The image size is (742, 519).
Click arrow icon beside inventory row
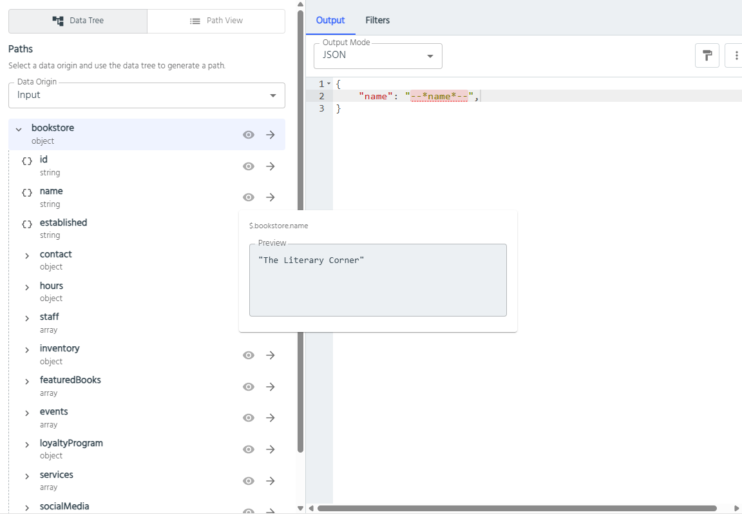pyautogui.click(x=271, y=355)
